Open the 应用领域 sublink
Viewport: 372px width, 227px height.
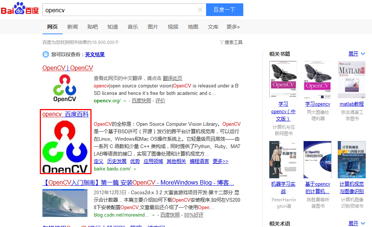tap(153, 161)
